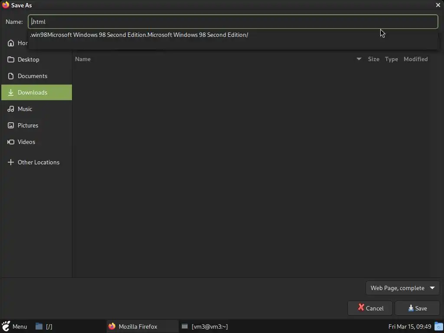
Task: Click the Firefox icon in the title bar
Action: [x=6, y=5]
